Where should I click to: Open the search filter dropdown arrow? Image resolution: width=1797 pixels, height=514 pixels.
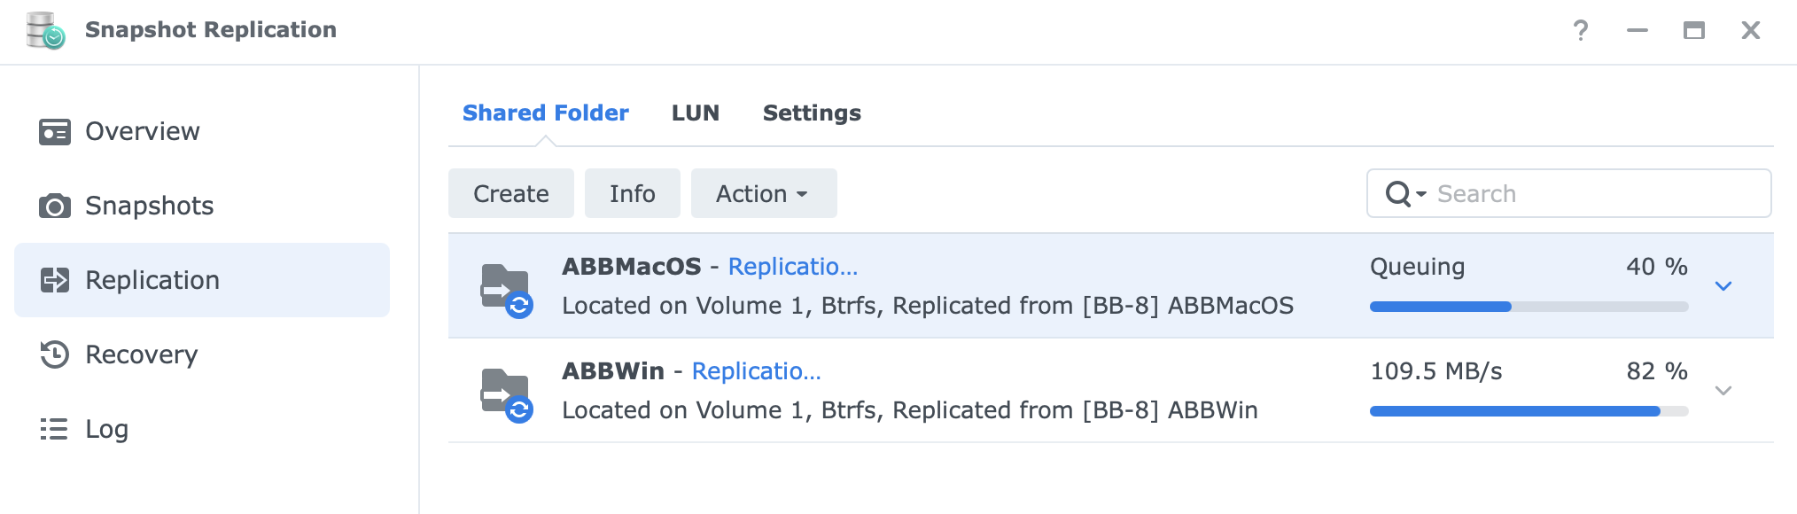tap(1421, 194)
